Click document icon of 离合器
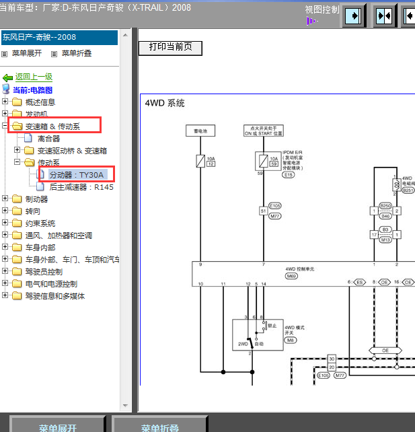The width and height of the screenshot is (415, 432). [28, 139]
